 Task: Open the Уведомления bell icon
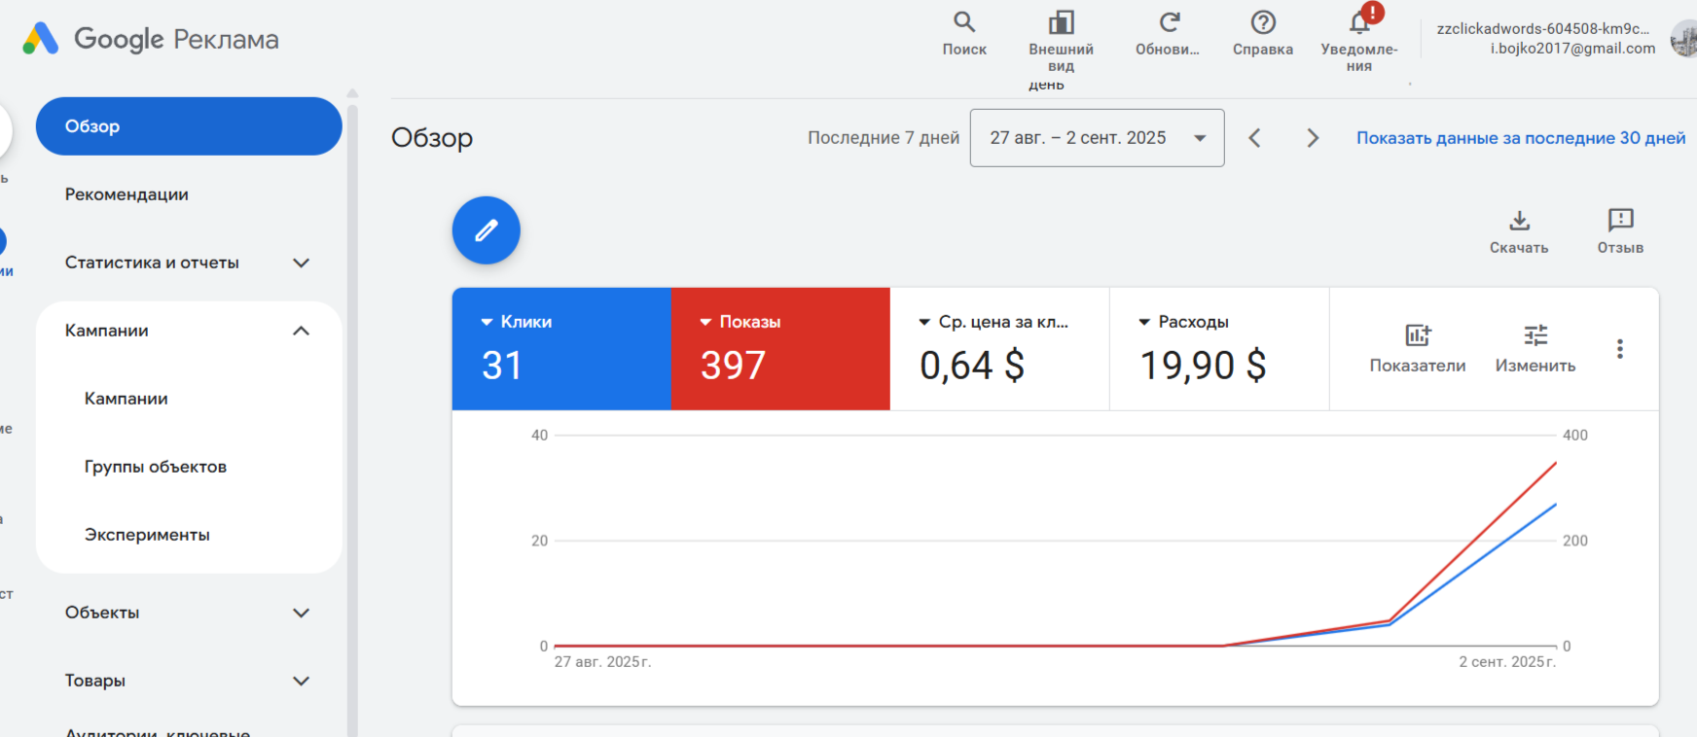[x=1360, y=22]
